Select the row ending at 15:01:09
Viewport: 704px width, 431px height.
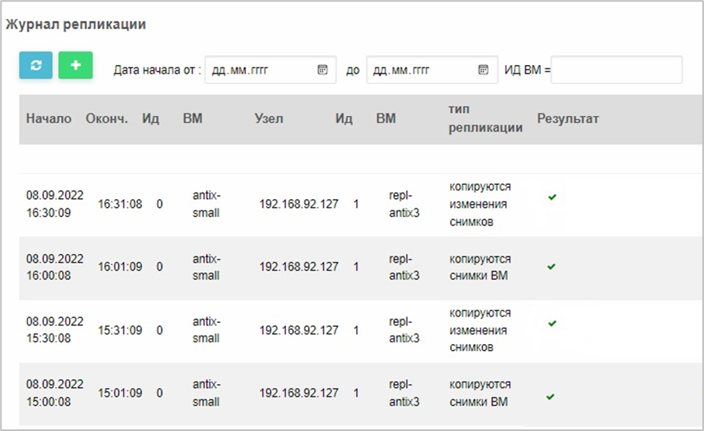(x=361, y=393)
